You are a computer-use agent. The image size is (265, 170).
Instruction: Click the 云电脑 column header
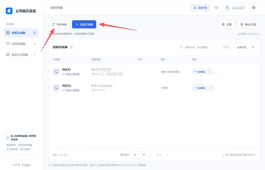click(x=56, y=60)
